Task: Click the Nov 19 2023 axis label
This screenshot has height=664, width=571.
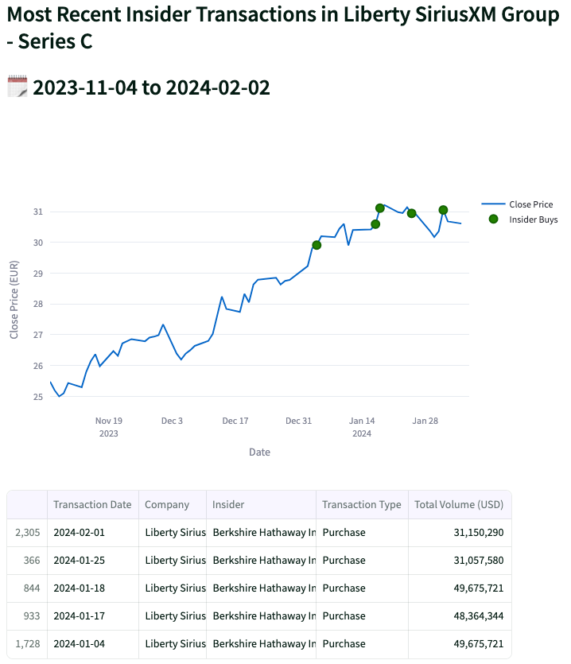Action: (108, 427)
